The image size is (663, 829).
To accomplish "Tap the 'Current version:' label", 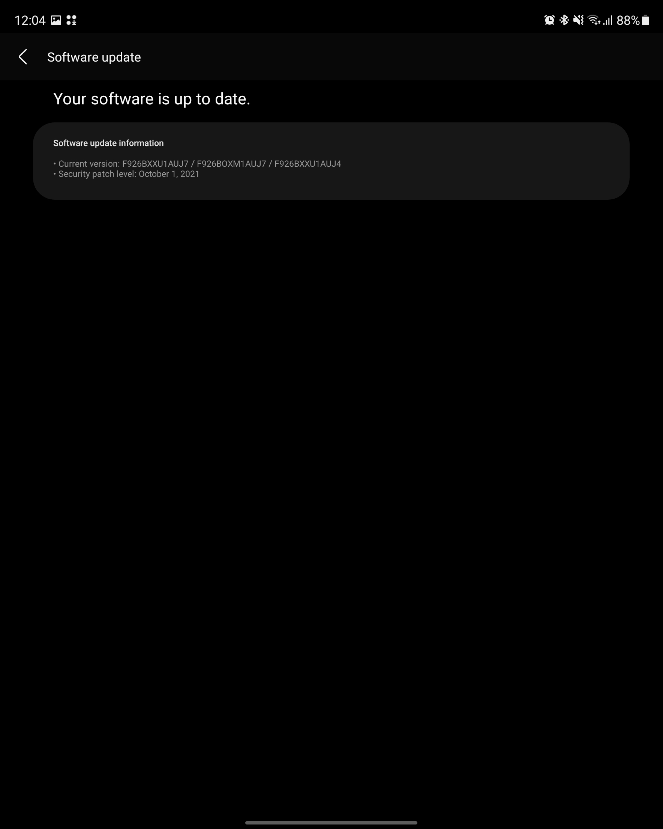I will [89, 164].
